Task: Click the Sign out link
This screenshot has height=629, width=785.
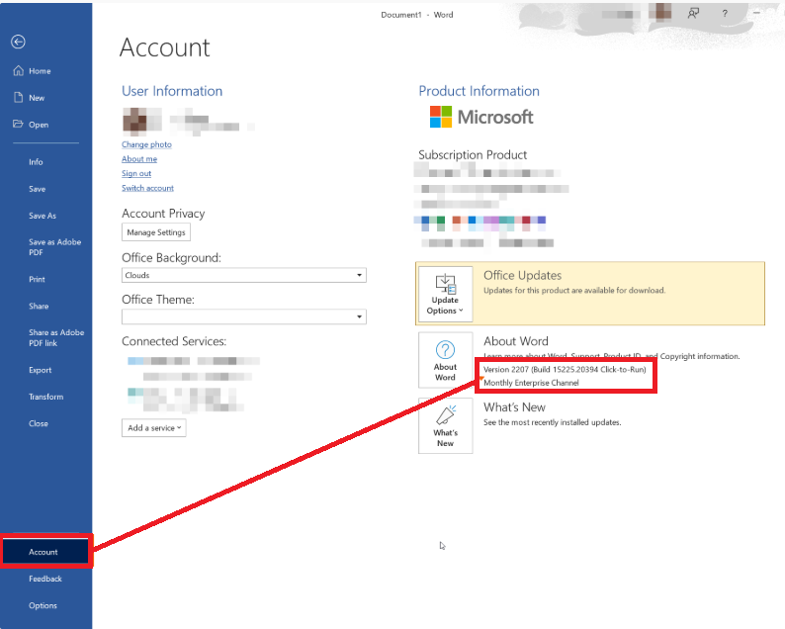Action: (136, 173)
